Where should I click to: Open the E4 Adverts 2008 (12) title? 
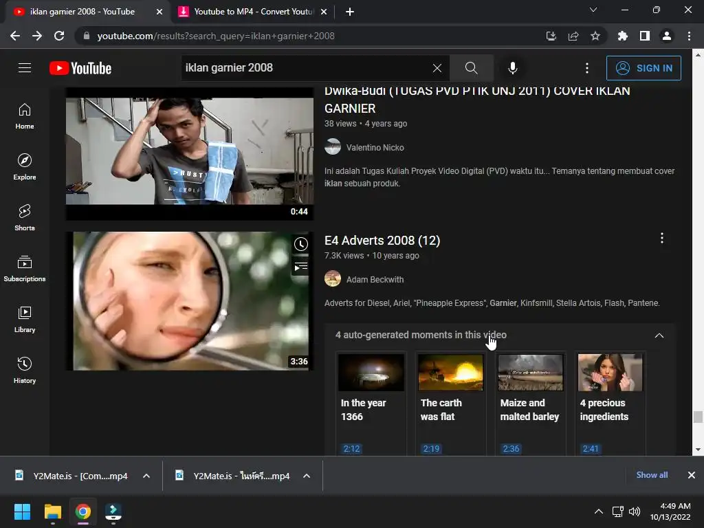click(x=382, y=241)
